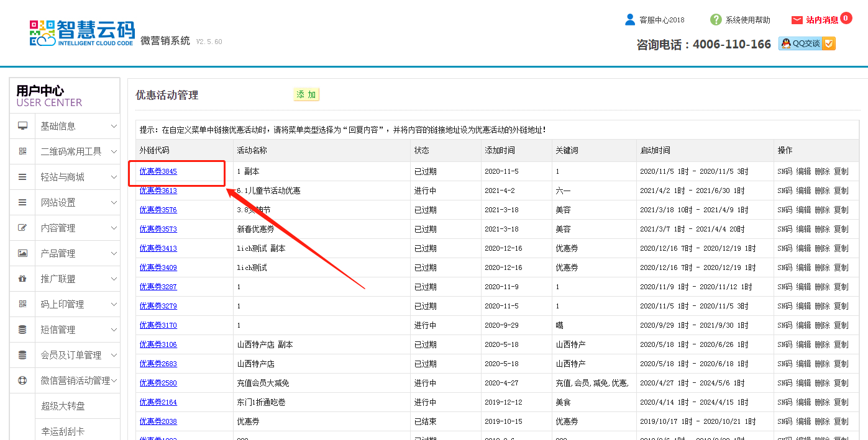Click 编辑 for the 6.1儿童节活动优惠 row
This screenshot has height=440, width=868.
pos(803,191)
